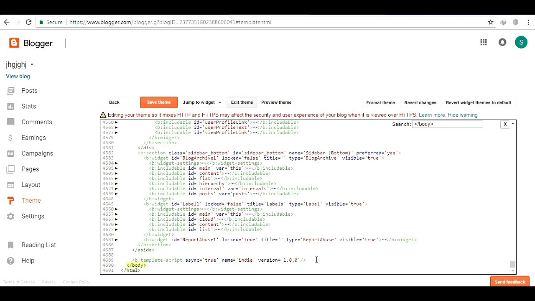This screenshot has width=535, height=301.
Task: Open Earnings in the sidebar
Action: point(33,138)
